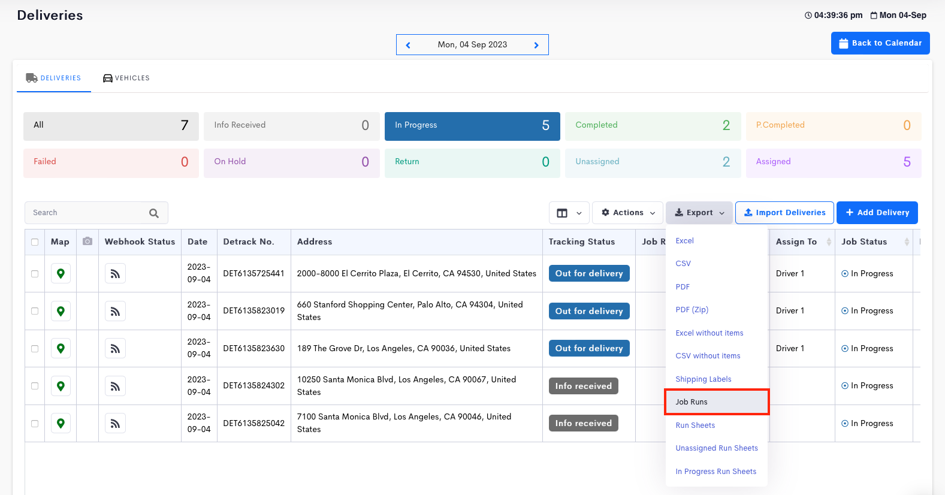View webhook status icon for DET6135824302
This screenshot has height=495, width=945.
point(115,386)
